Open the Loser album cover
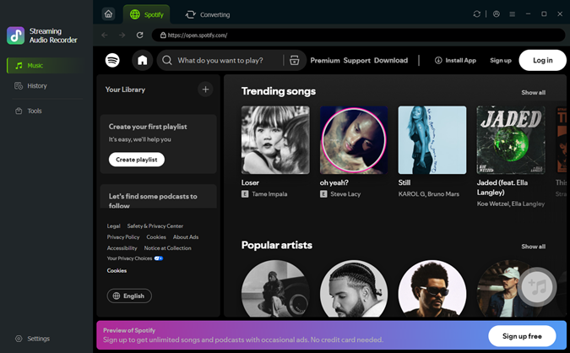This screenshot has width=570, height=353. [275, 140]
